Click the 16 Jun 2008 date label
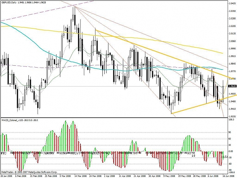The width and height of the screenshot is (237, 178). click(x=229, y=176)
